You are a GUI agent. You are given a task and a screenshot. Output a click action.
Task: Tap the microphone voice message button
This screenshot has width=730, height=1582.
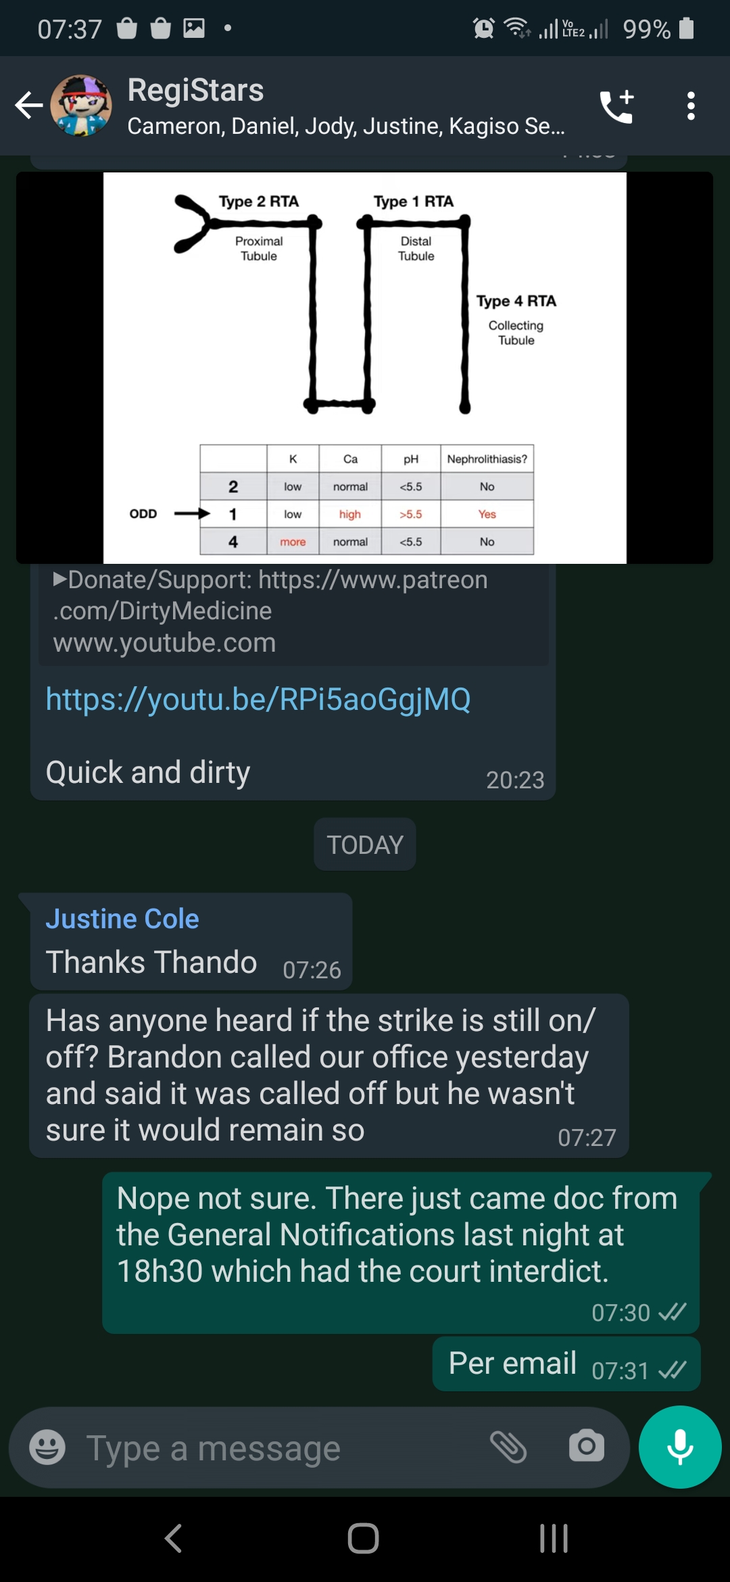680,1447
